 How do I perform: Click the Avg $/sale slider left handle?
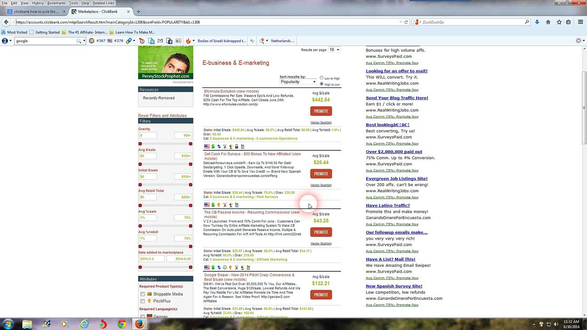tap(140, 164)
